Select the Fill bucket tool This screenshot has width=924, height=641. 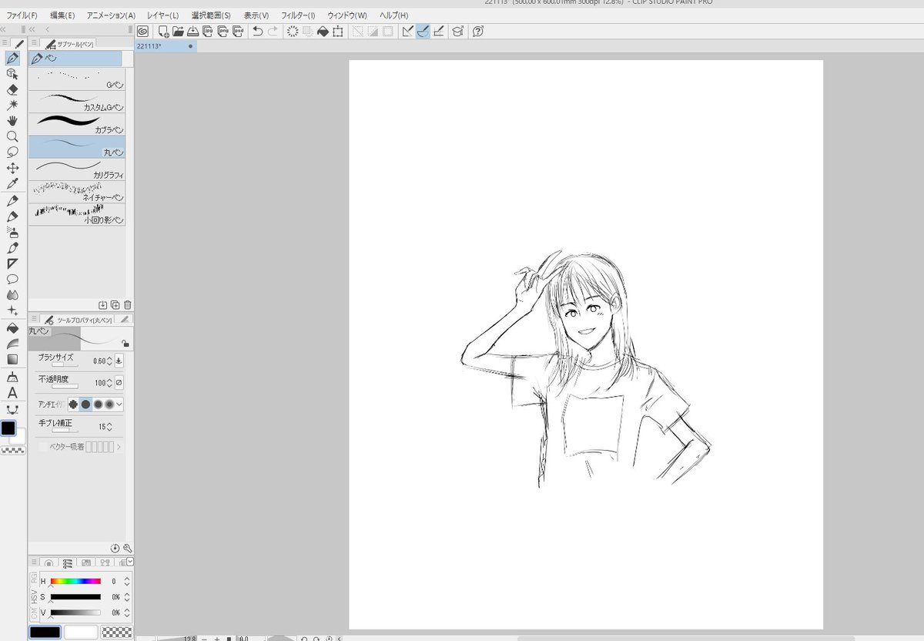[x=12, y=327]
